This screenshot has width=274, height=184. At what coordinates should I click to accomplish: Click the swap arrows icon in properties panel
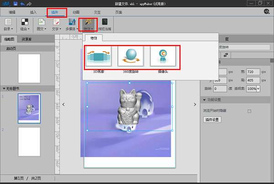tap(226, 54)
